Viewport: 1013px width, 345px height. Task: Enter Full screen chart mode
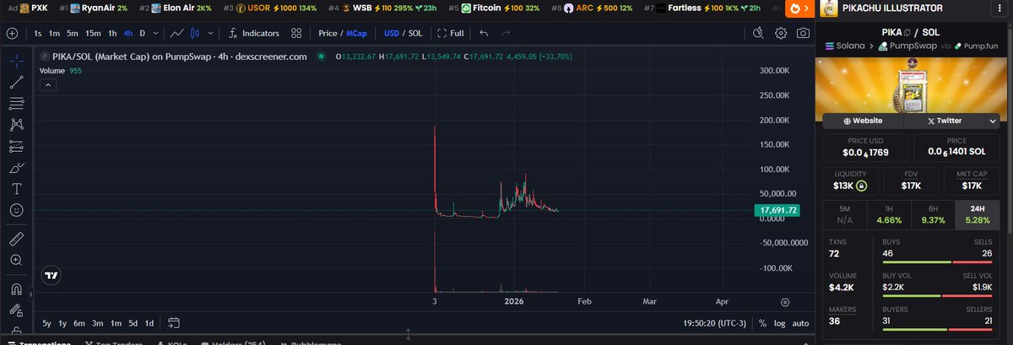(x=451, y=34)
